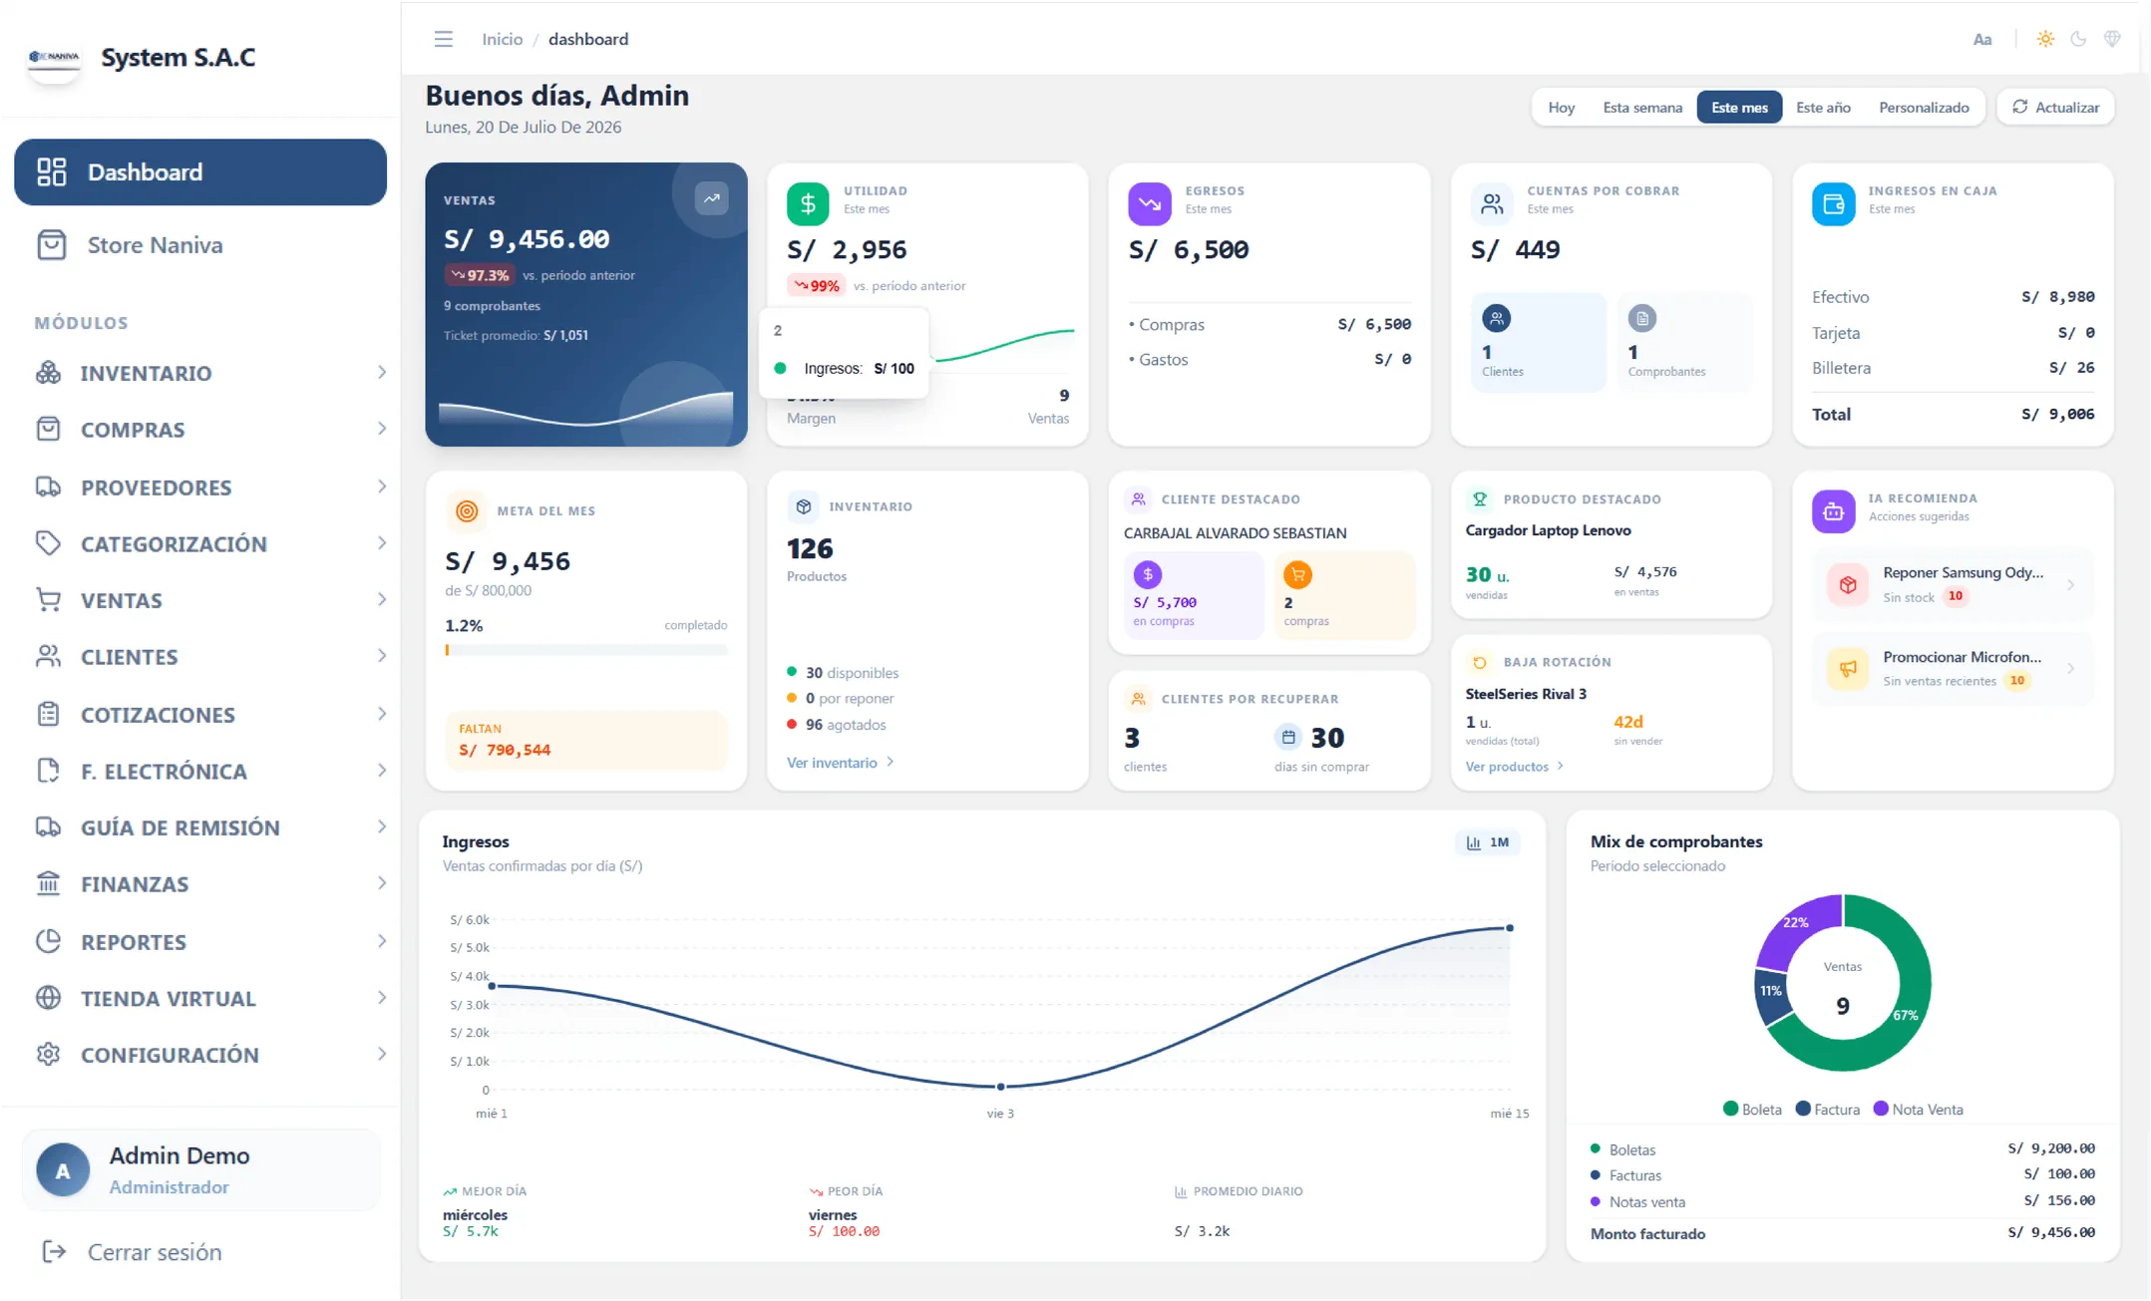The height and width of the screenshot is (1301, 2151).
Task: Click the trend arrow icon on Ventas card
Action: (711, 198)
